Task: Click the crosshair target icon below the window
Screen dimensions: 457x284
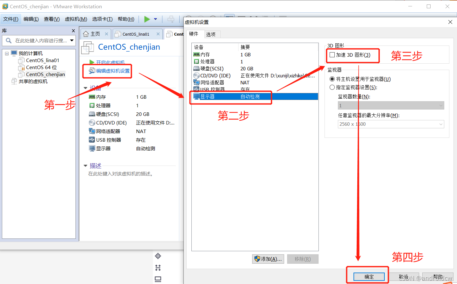Action: (x=158, y=256)
